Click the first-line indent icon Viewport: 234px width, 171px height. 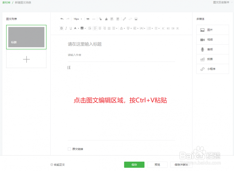pos(90,28)
